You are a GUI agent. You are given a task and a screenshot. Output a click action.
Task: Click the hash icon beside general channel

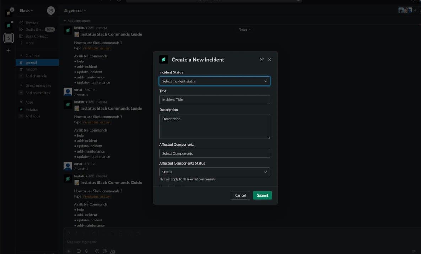tap(21, 62)
